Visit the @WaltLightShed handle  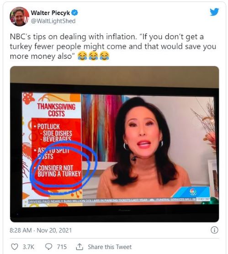coord(53,21)
